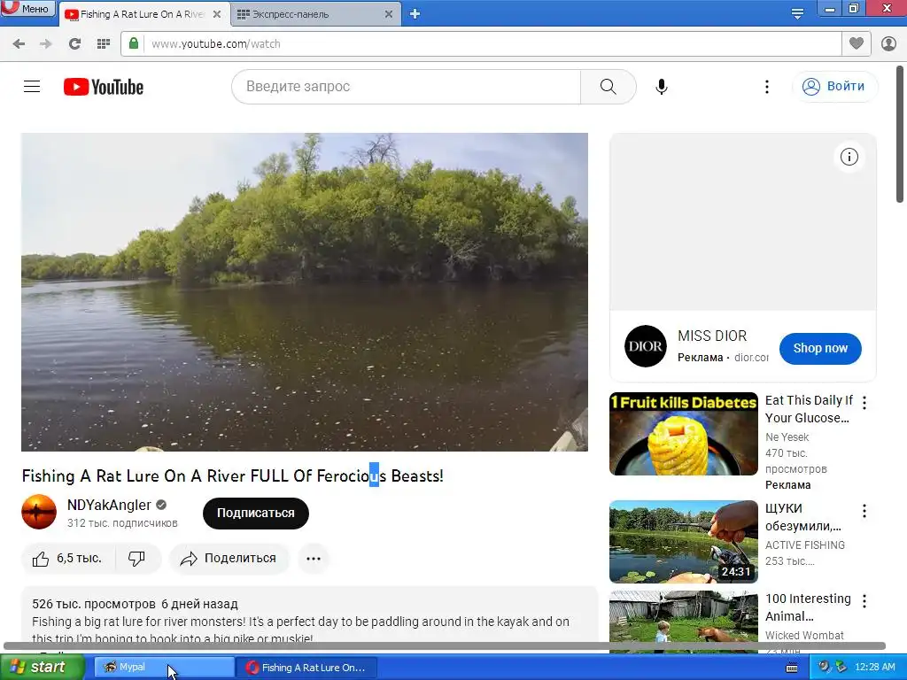This screenshot has height=680, width=907.
Task: Click the Поделиться share button
Action: coord(229,559)
